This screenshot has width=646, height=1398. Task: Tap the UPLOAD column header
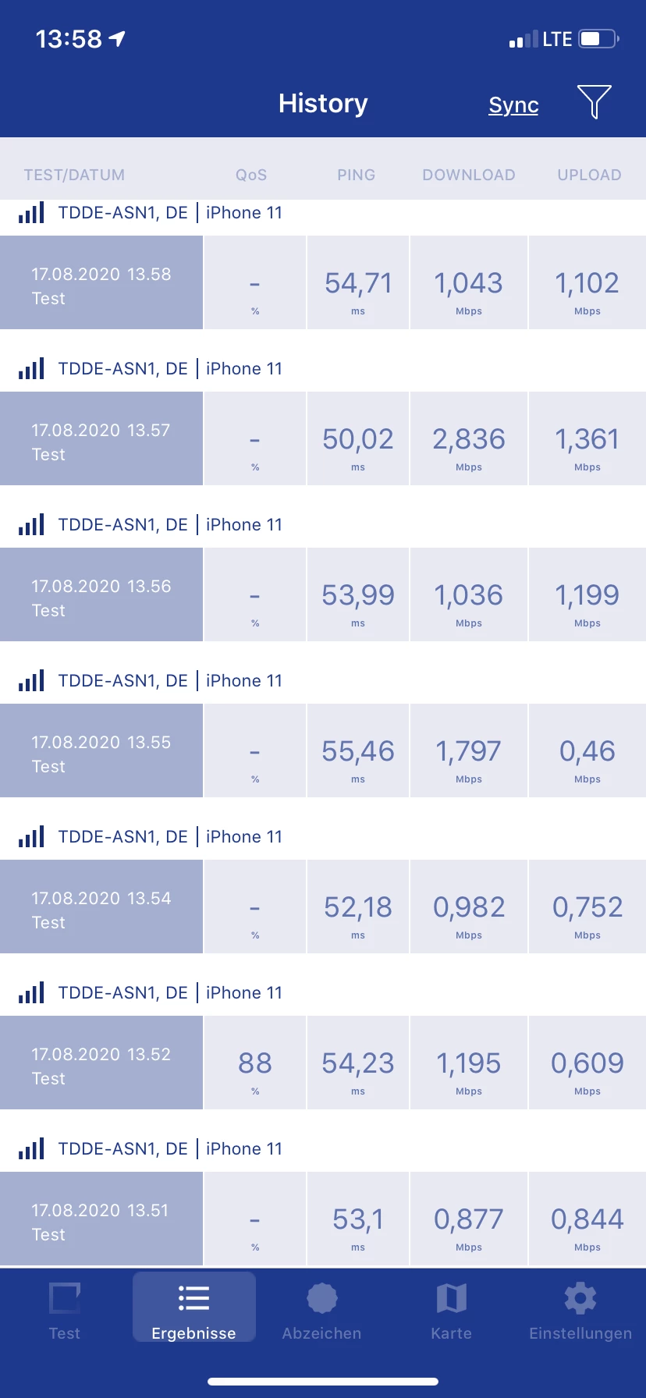[589, 175]
